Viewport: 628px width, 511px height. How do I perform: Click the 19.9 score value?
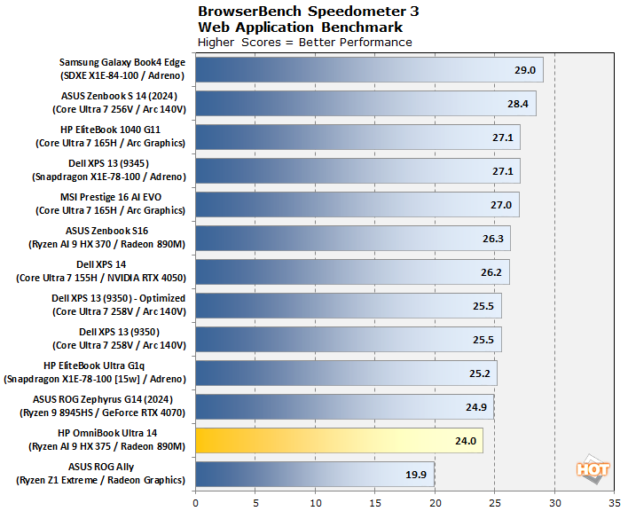point(416,475)
